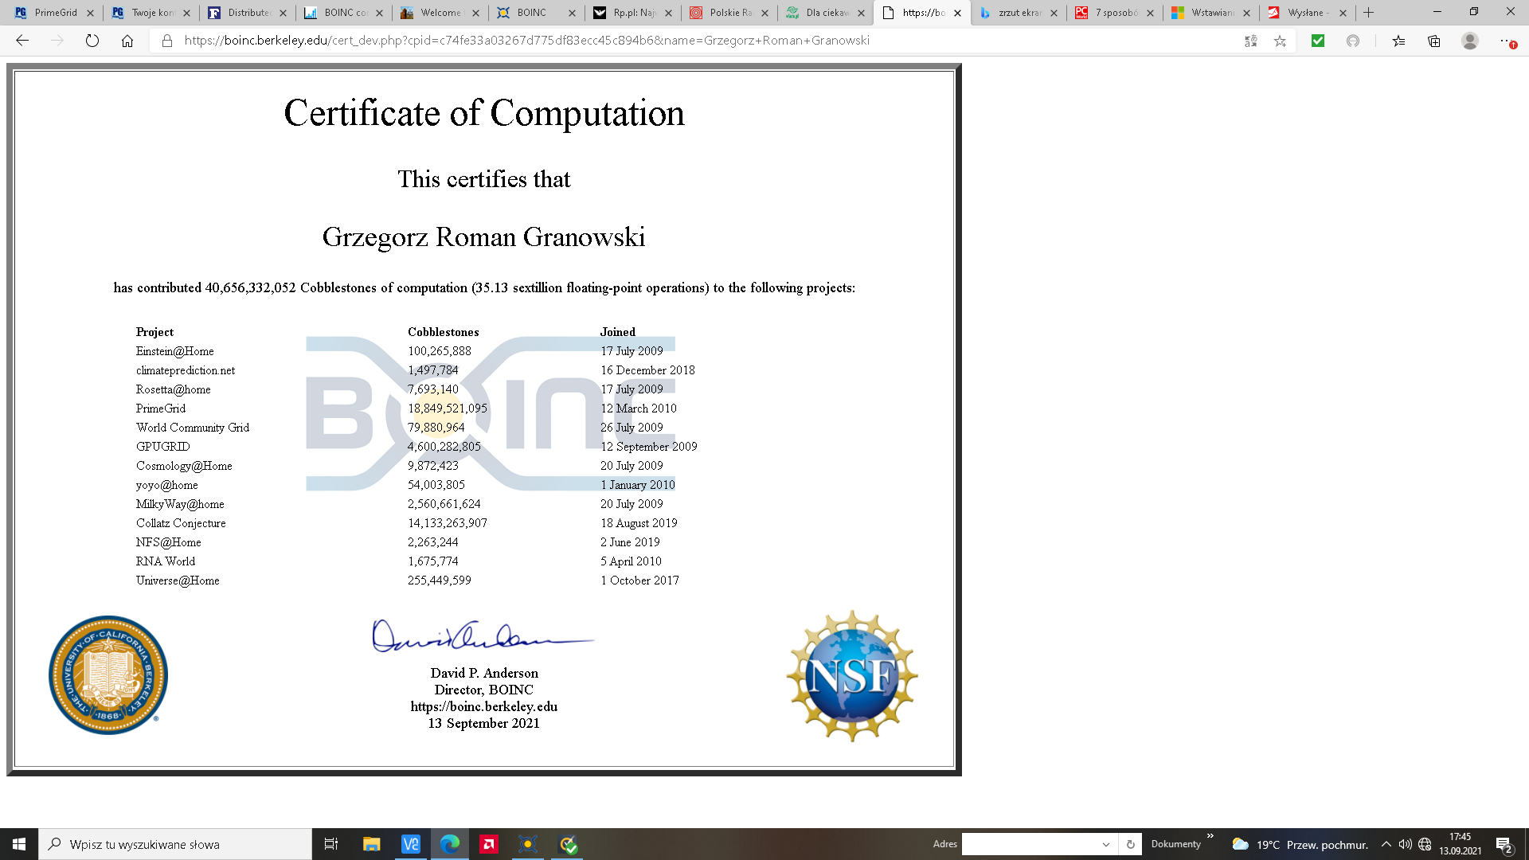
Task: Open the notification center icon
Action: pos(1504,844)
